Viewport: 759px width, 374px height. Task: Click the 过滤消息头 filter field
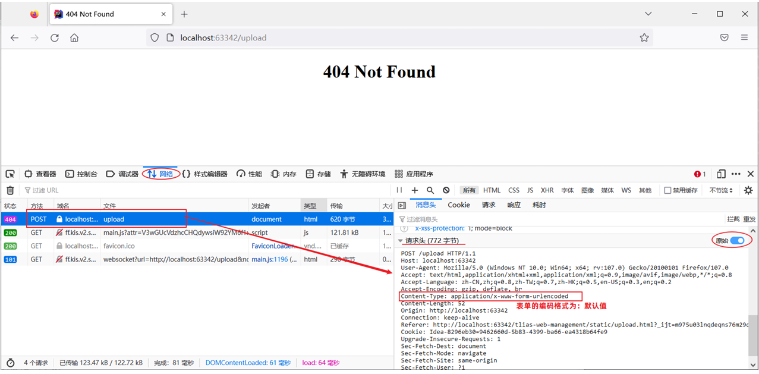point(559,219)
